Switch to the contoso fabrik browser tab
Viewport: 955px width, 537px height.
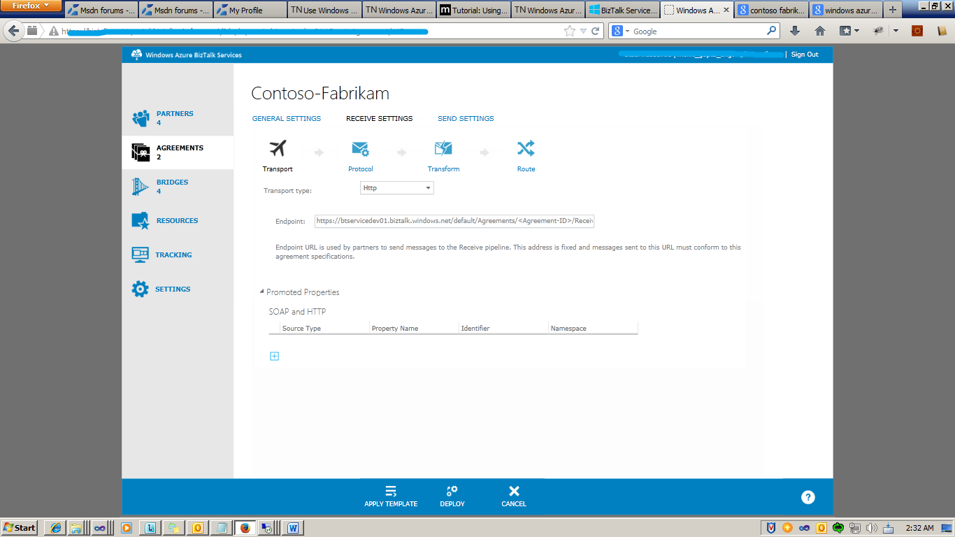771,10
